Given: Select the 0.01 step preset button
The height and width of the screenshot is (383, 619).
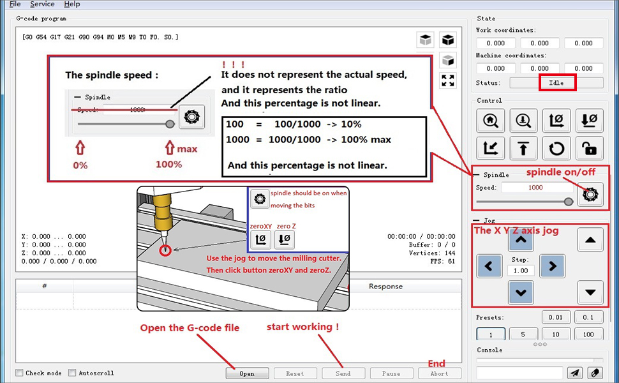Looking at the screenshot, I should tap(556, 317).
